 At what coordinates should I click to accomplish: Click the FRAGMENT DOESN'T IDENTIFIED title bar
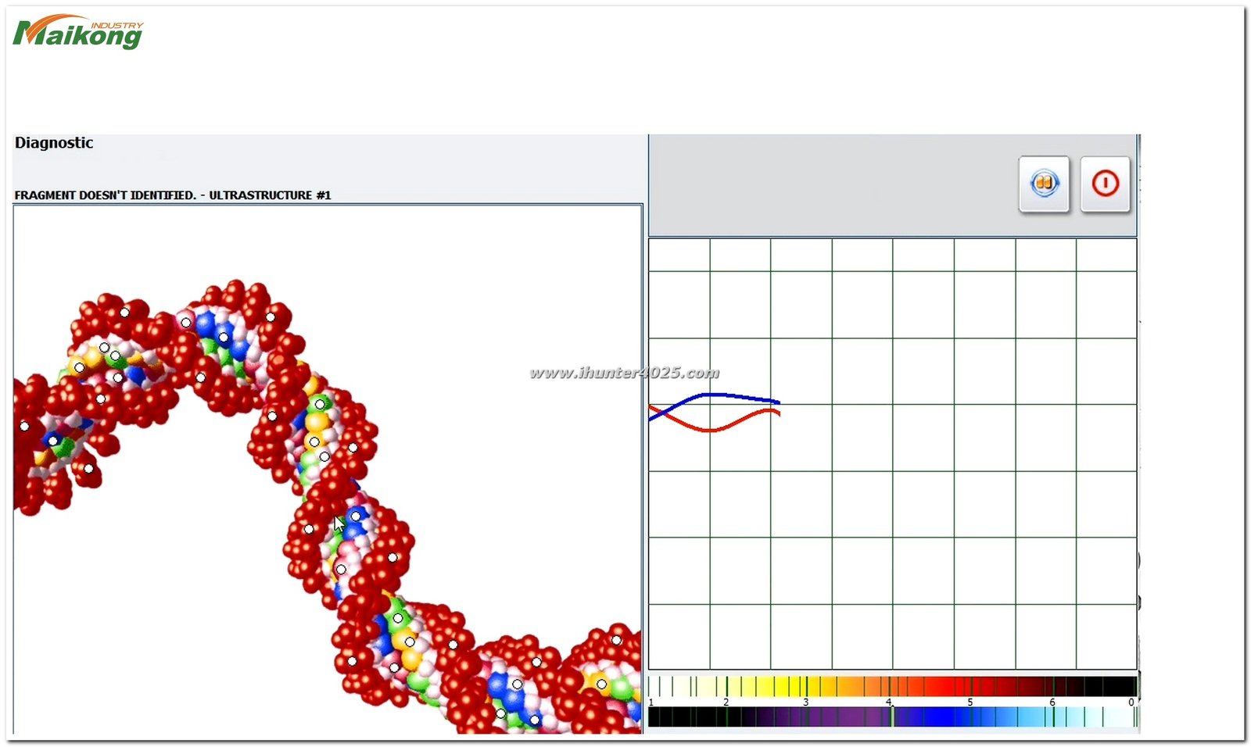click(x=172, y=195)
